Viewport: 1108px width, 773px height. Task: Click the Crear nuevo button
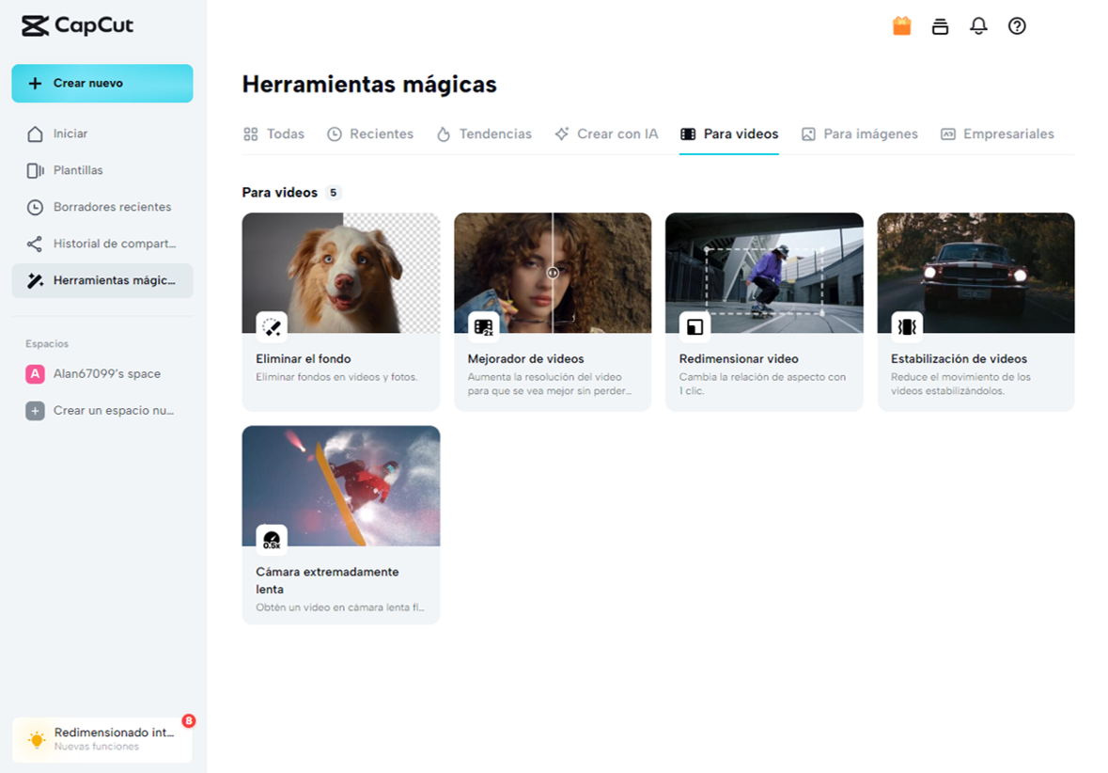pyautogui.click(x=102, y=84)
